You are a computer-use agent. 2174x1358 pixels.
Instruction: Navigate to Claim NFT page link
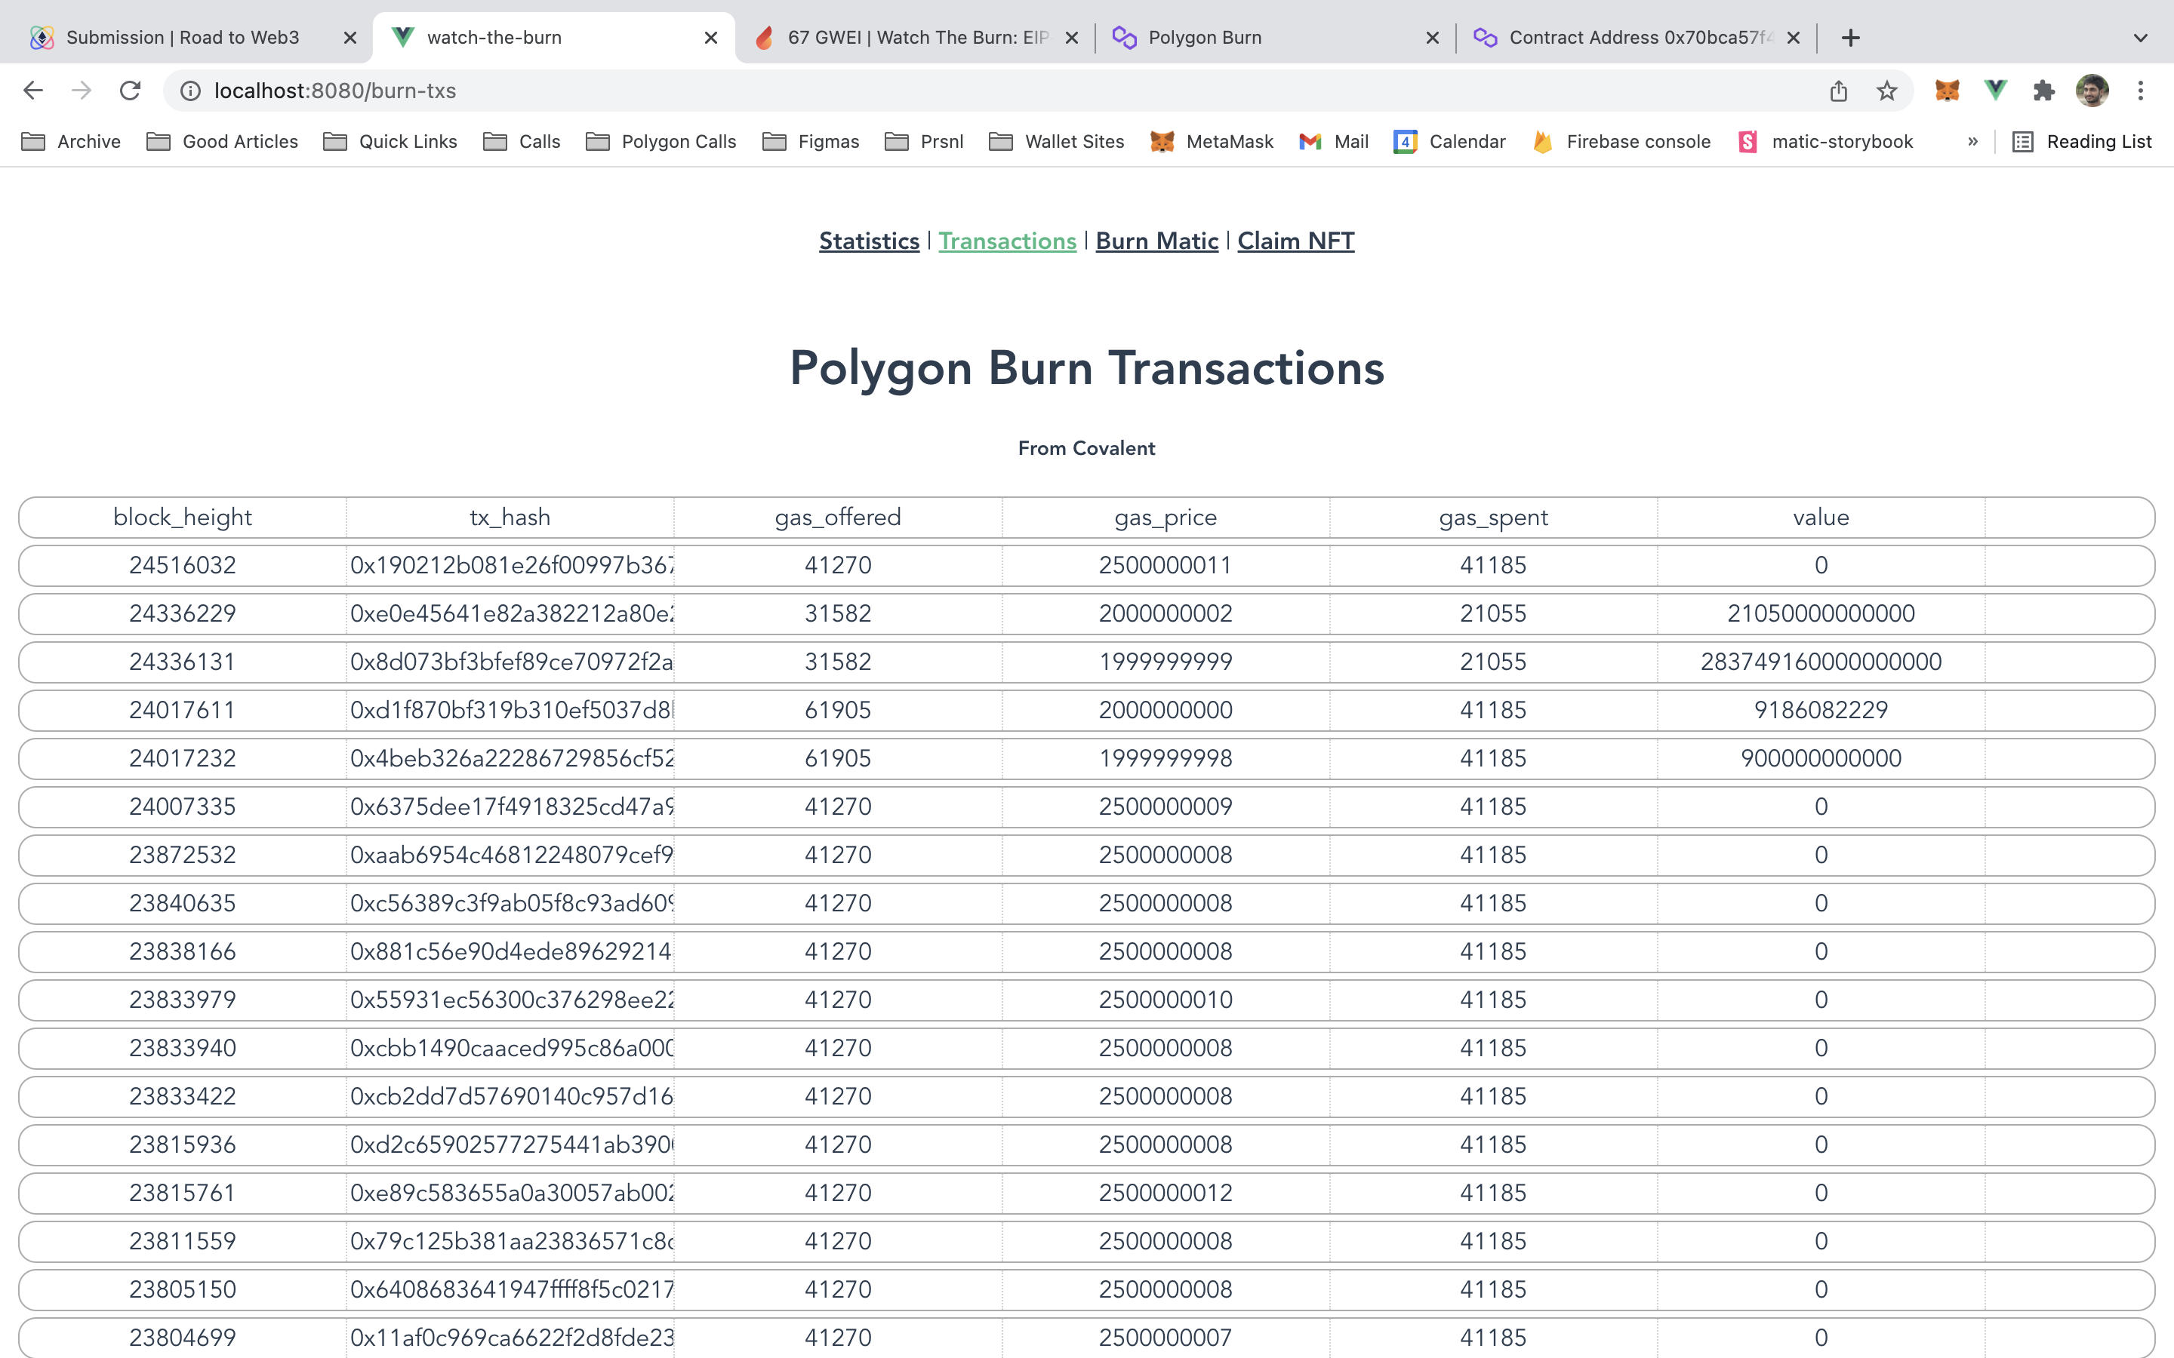pos(1296,241)
